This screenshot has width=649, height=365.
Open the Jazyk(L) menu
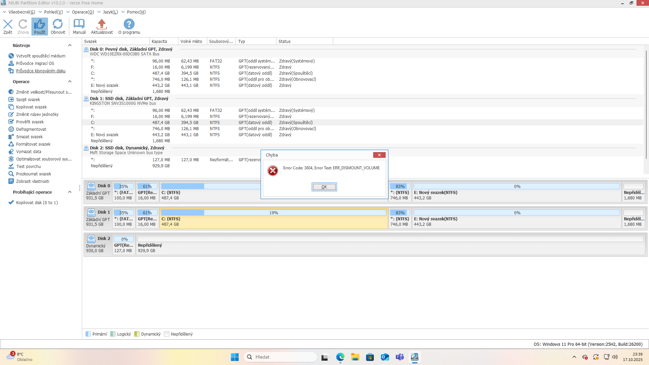pos(110,12)
